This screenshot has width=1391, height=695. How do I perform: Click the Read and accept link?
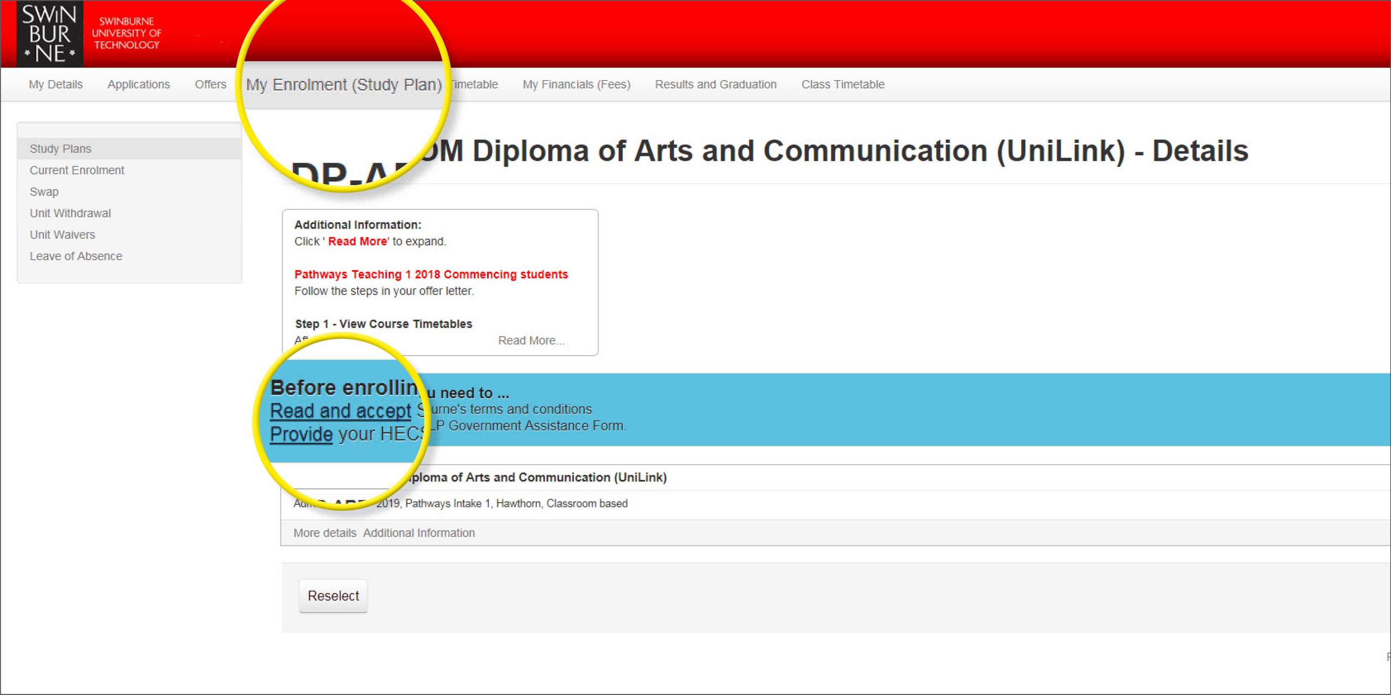[340, 411]
